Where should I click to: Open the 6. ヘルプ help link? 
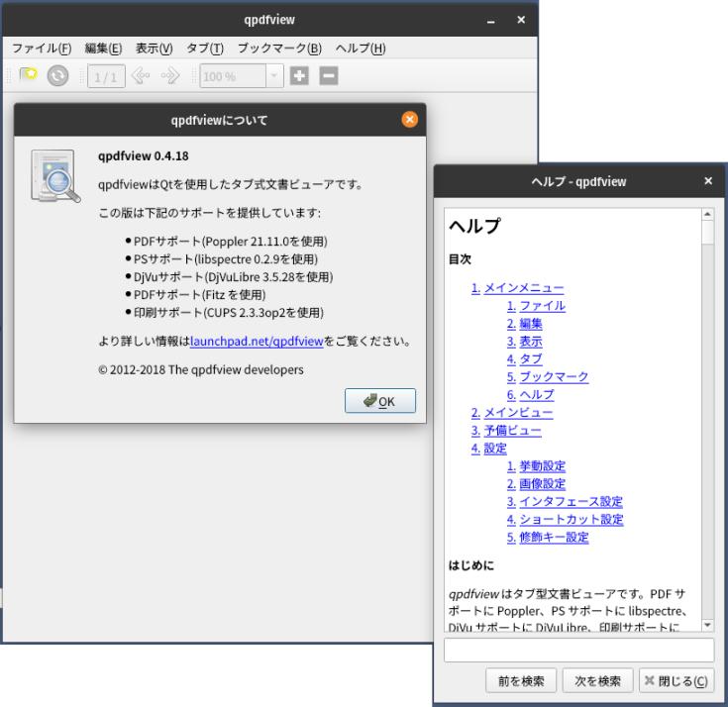pos(530,395)
